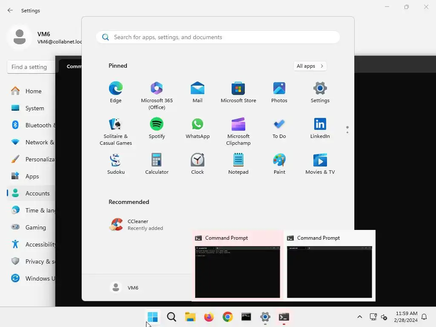Select Gaming in Settings sidebar
This screenshot has height=327, width=436.
(31, 227)
